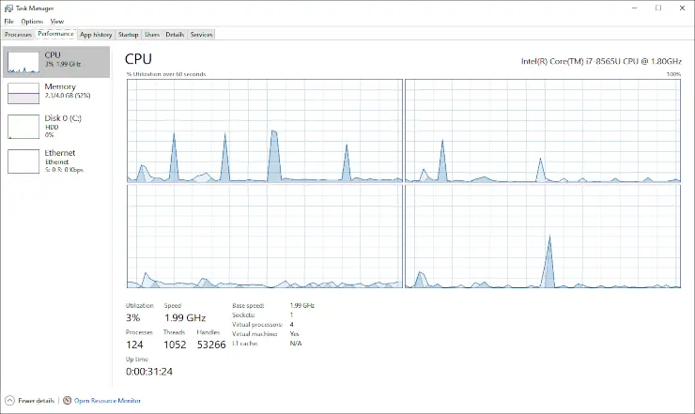Select the Disk 0 (C:) graph thumbnail

(23, 127)
